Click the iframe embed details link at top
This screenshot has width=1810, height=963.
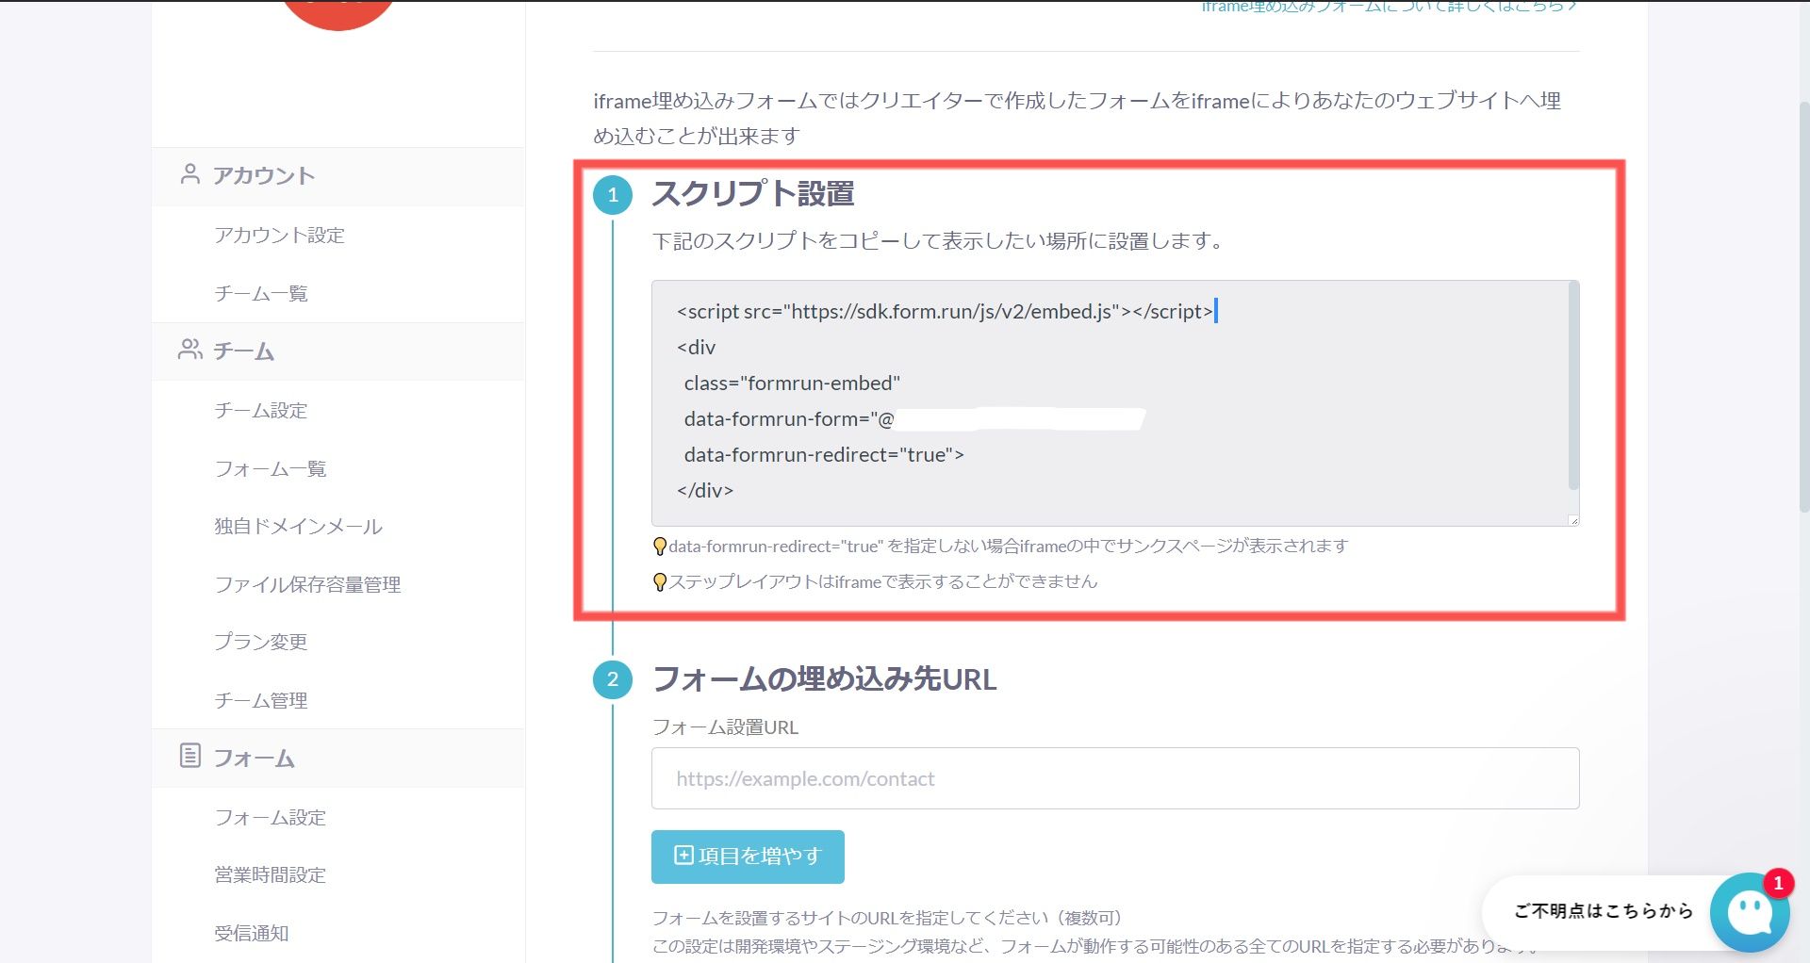(1388, 8)
